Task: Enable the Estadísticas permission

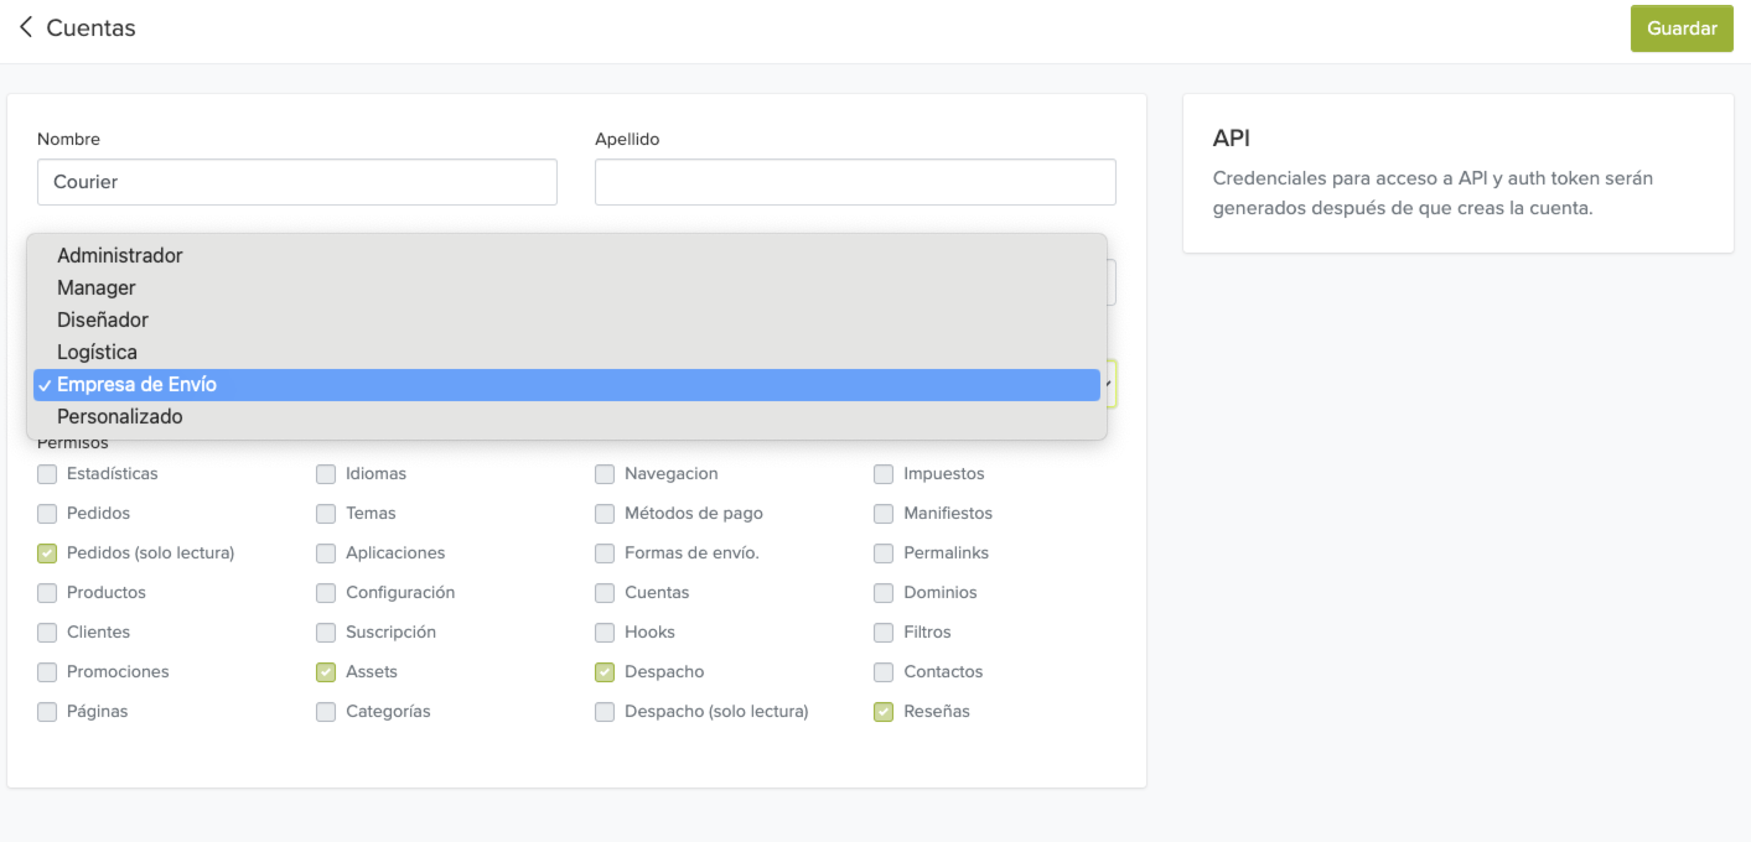Action: [x=47, y=474]
